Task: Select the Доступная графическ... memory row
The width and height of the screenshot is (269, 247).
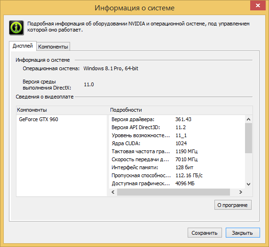Action: click(x=177, y=183)
